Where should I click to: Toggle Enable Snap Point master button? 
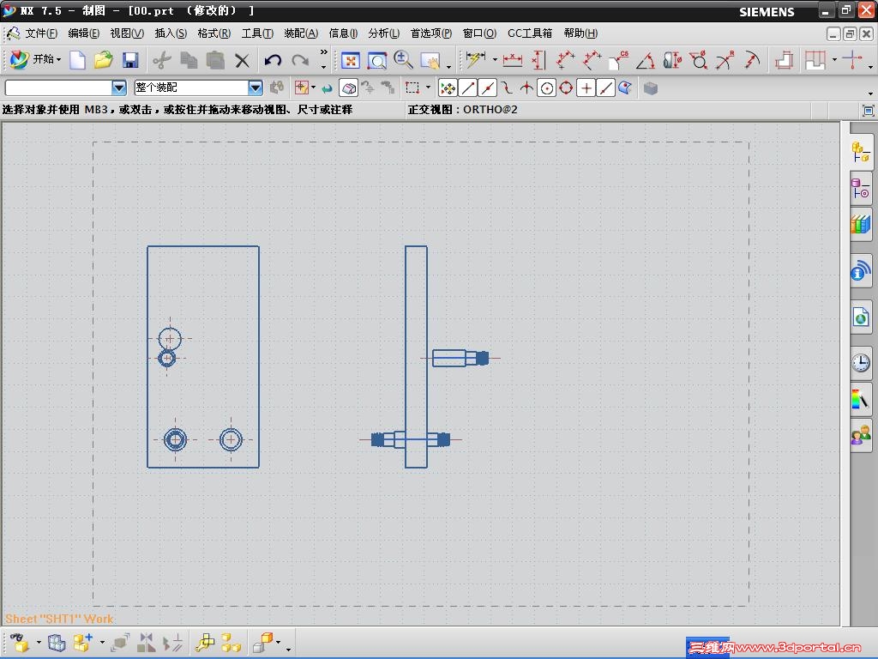(448, 88)
